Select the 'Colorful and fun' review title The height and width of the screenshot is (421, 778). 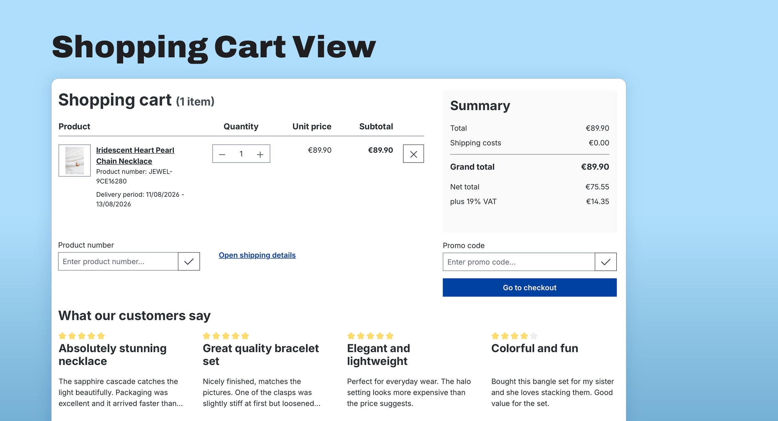coord(535,348)
